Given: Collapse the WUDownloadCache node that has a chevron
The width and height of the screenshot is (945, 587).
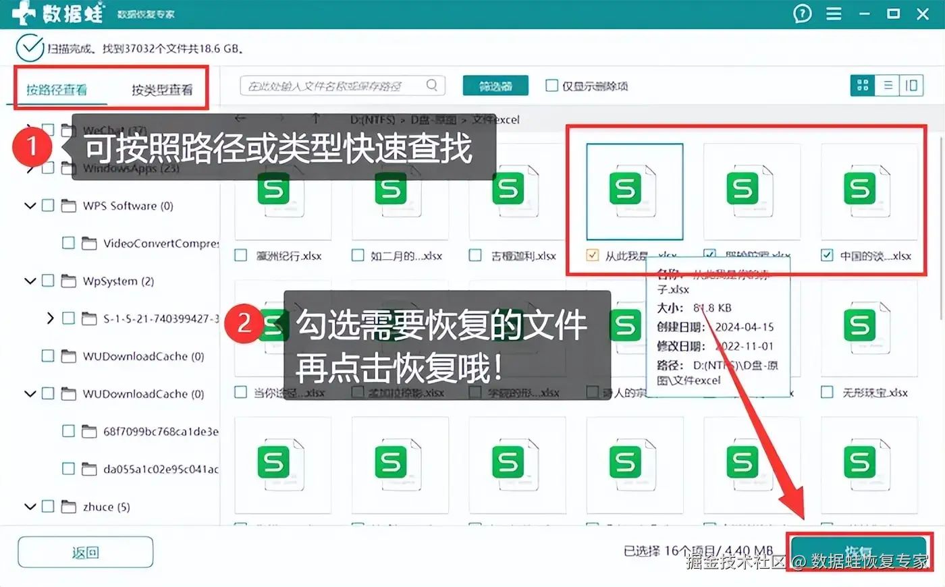Looking at the screenshot, I should pos(30,393).
